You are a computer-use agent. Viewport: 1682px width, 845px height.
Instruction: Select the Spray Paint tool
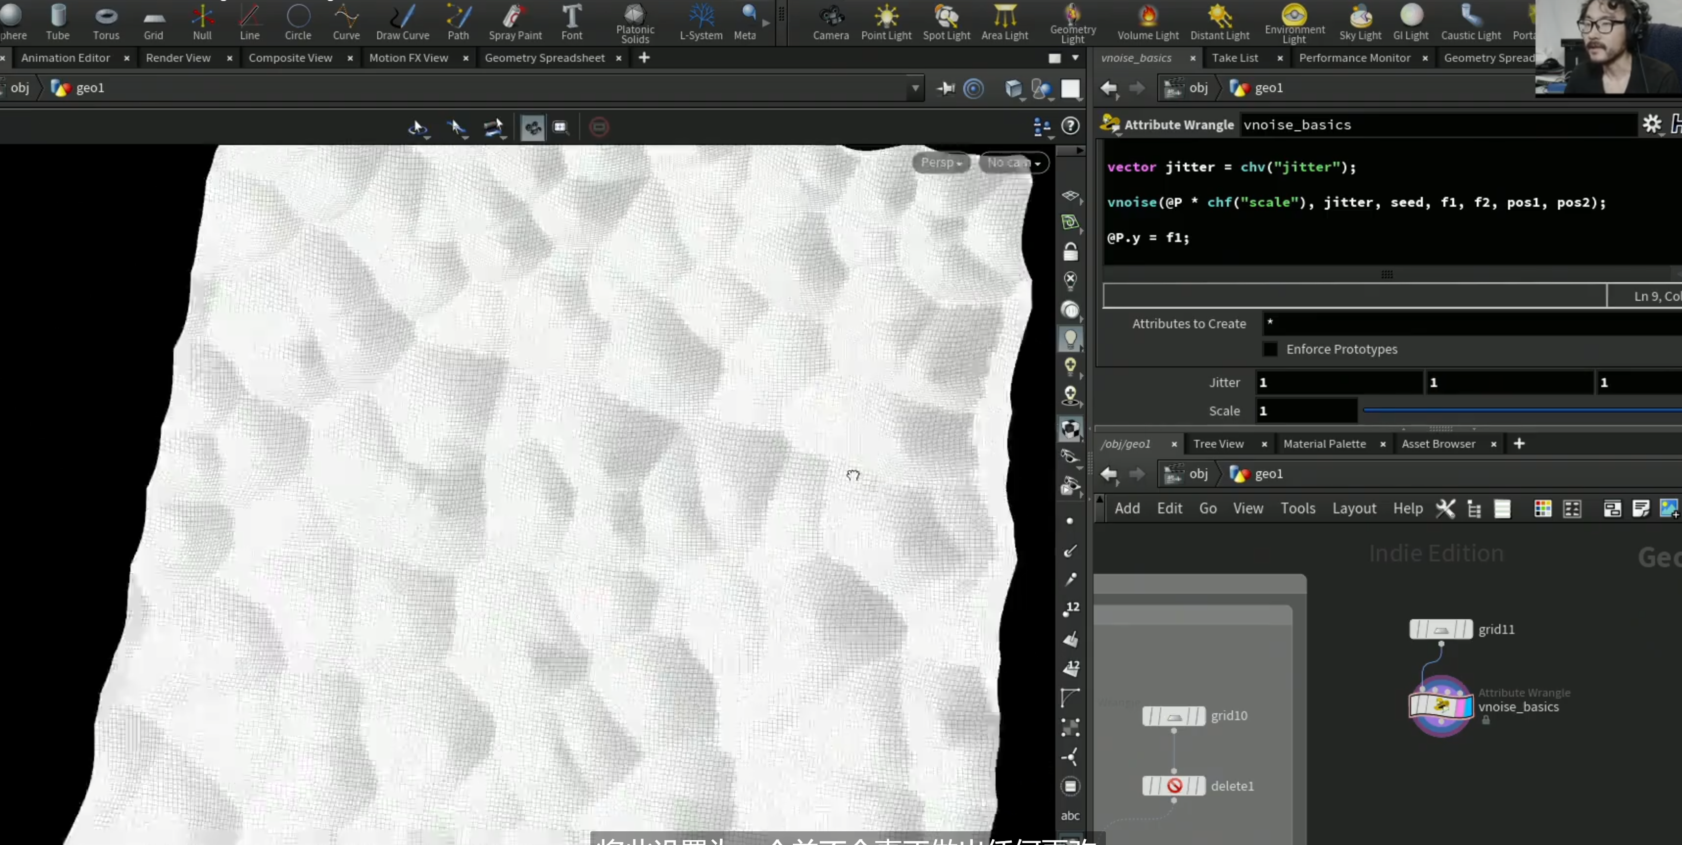[x=515, y=23]
